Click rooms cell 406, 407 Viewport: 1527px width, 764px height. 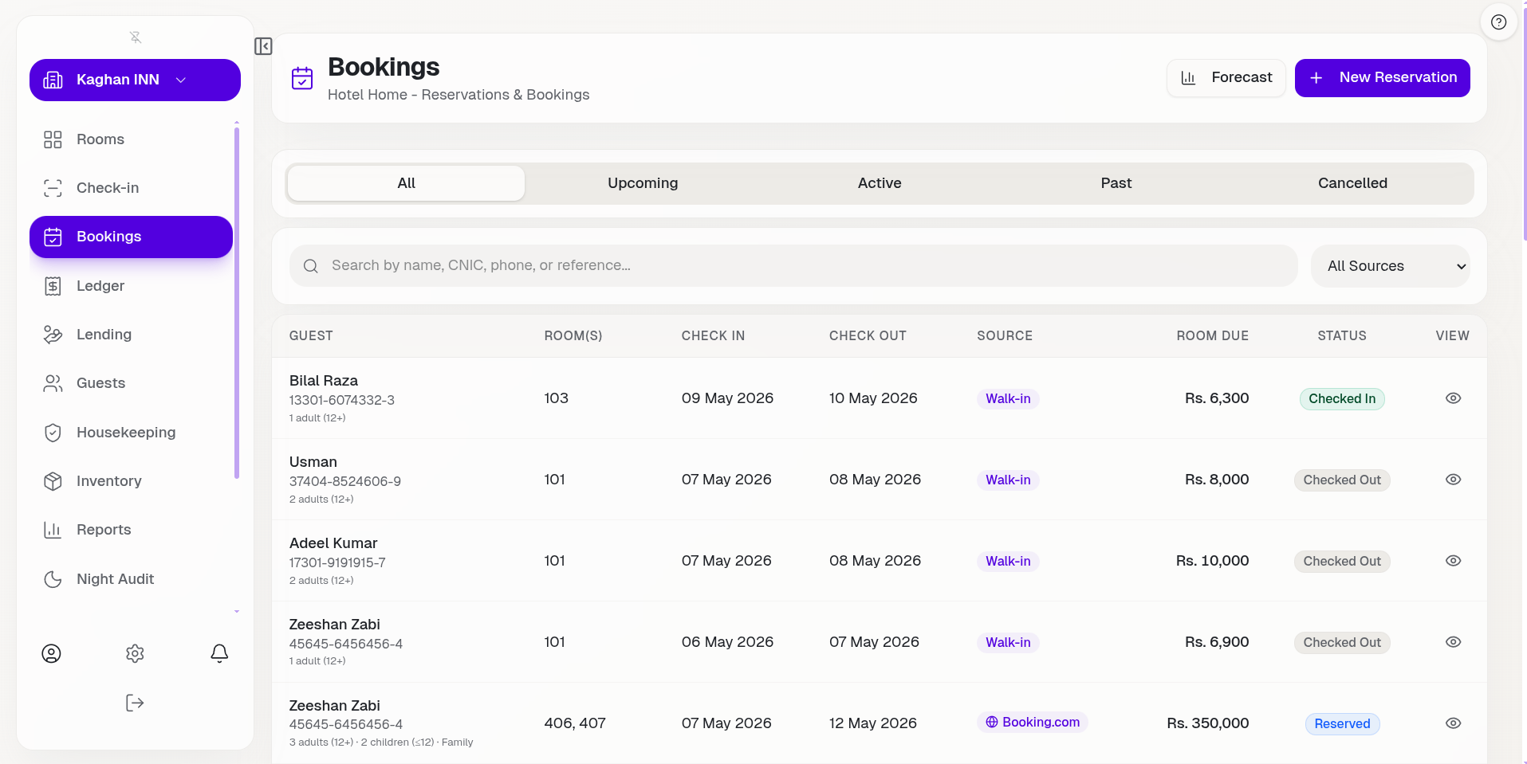pyautogui.click(x=575, y=723)
